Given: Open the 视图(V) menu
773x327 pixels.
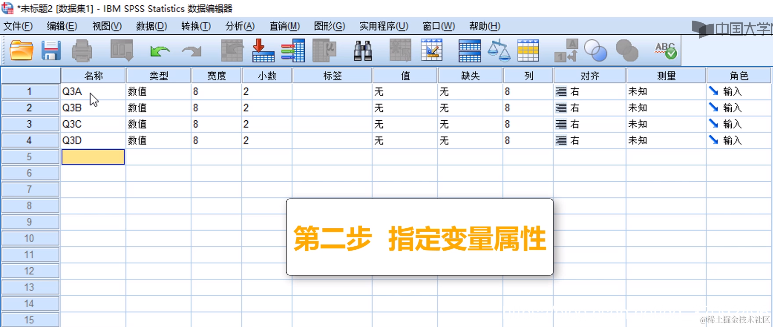Looking at the screenshot, I should tap(107, 26).
